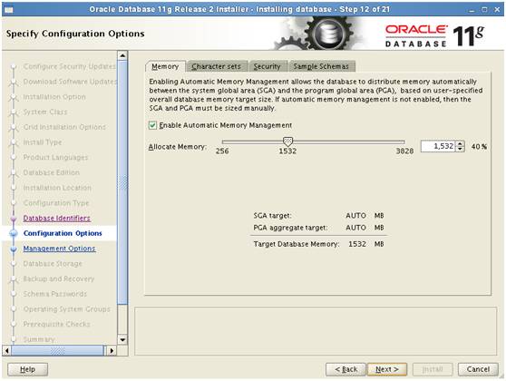
Task: Open the Character sets tab
Action: point(217,66)
